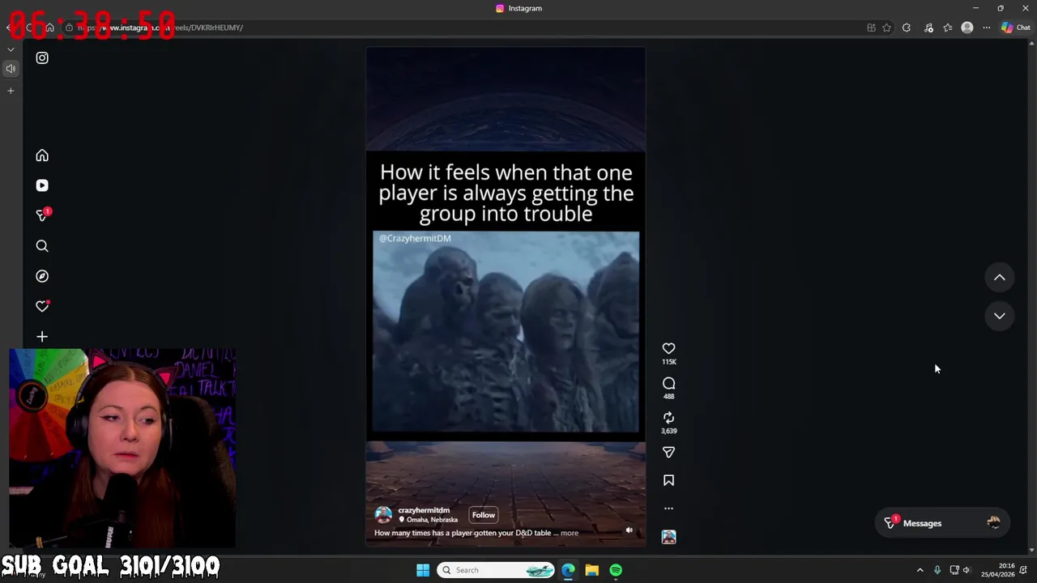1037x583 pixels.
Task: Open the notification bell in the tray
Action: pyautogui.click(x=1025, y=570)
